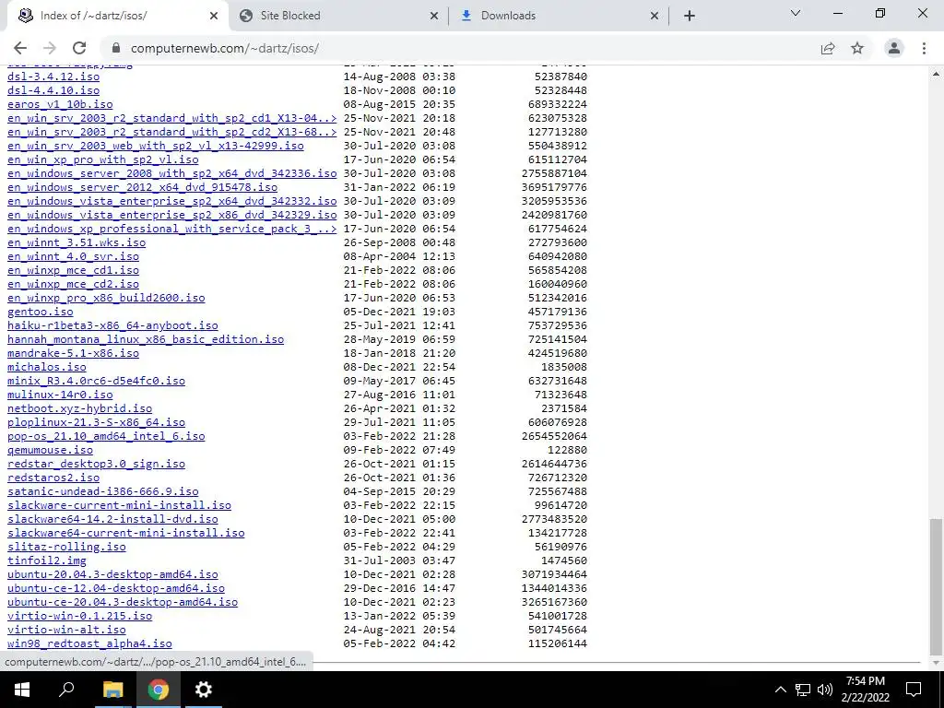Download pop-os_21.10_amd64_intel_6.iso

106,436
